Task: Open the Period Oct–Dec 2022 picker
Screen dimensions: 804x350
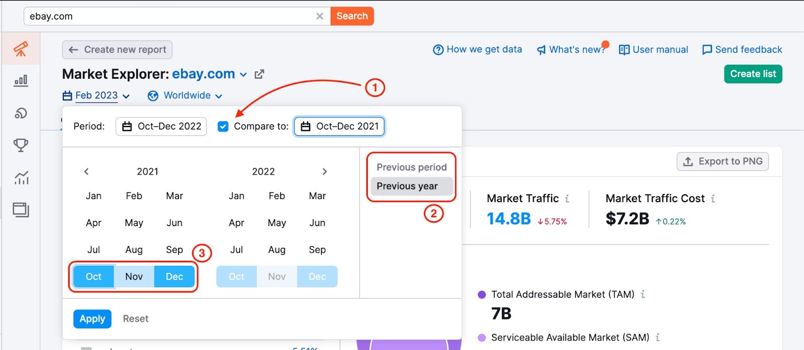Action: pyautogui.click(x=161, y=126)
